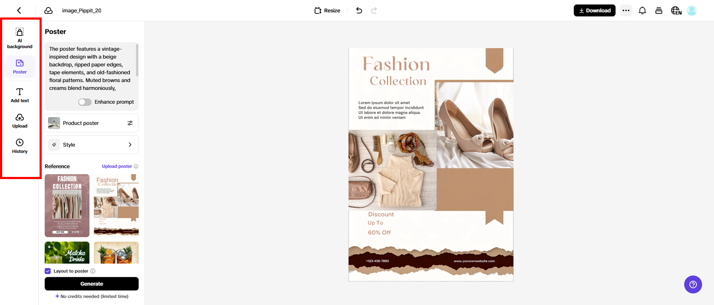714x305 pixels.
Task: Select the Lorem ipsum paragraph on poster
Action: 391,110
